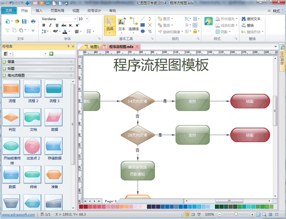Click the 14天内交清 diamond on canvas
286x219 pixels.
[x=138, y=101]
